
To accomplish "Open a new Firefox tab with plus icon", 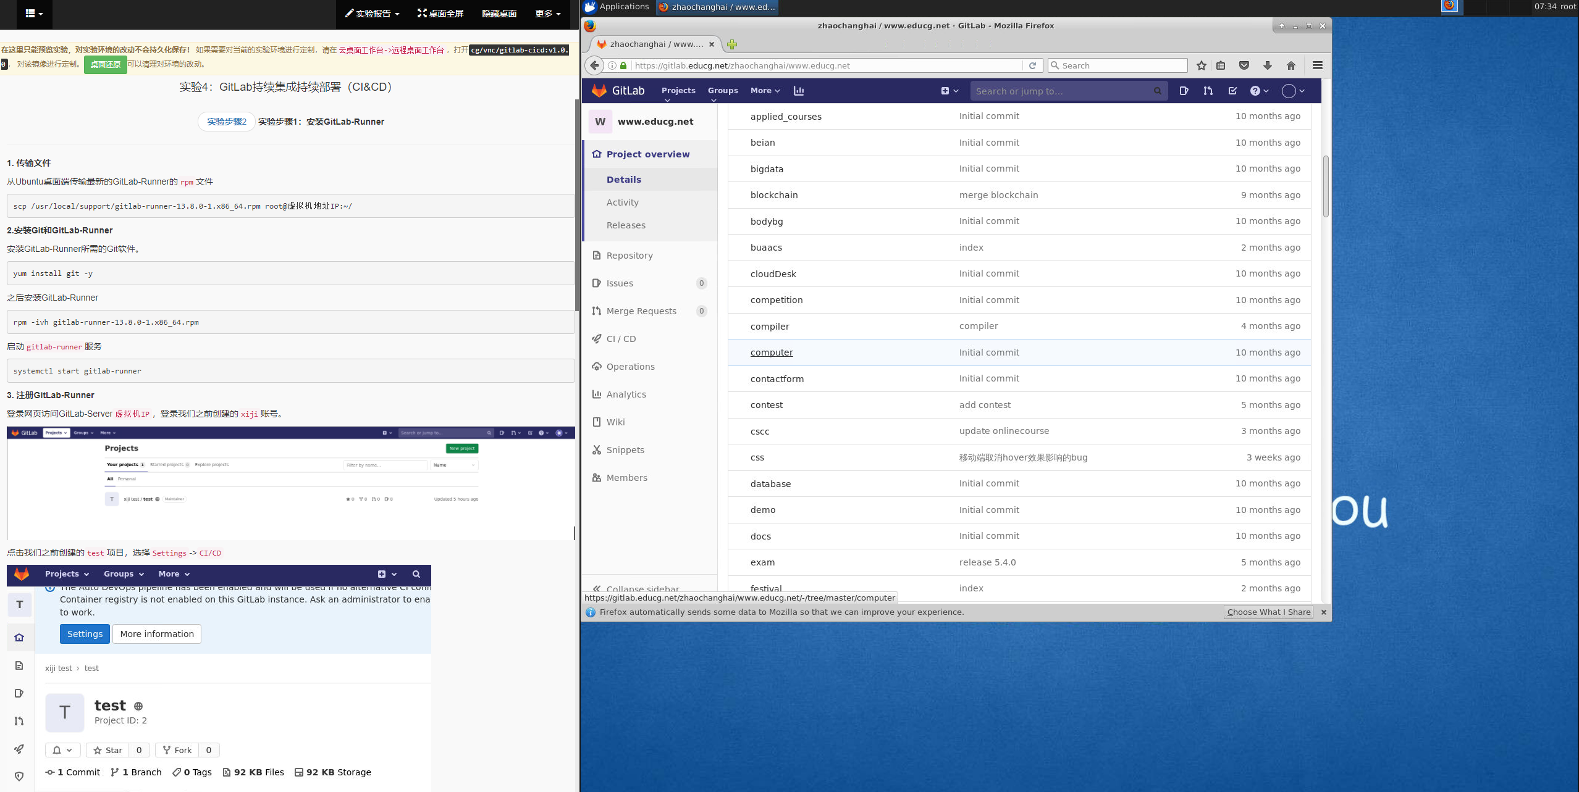I will (x=732, y=44).
